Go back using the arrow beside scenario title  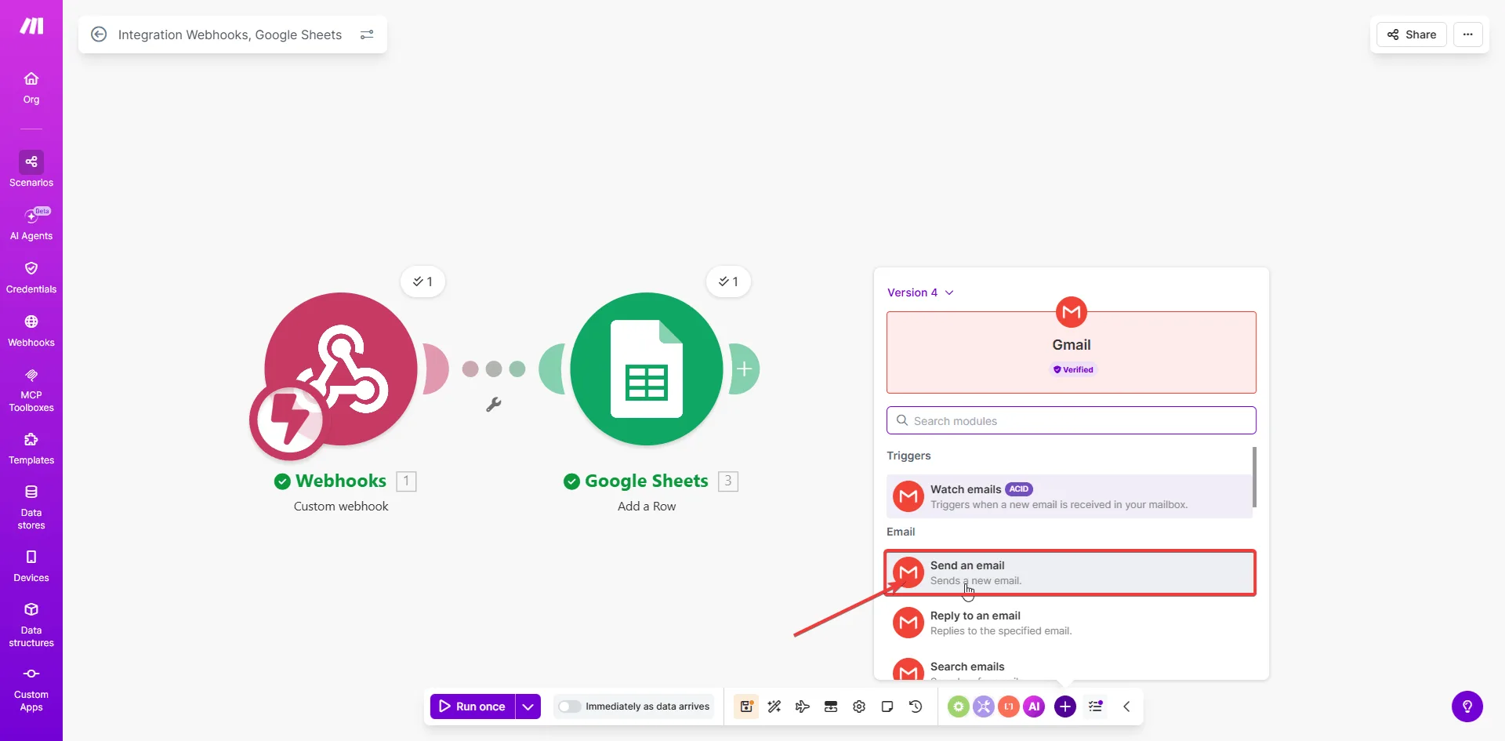pyautogui.click(x=99, y=35)
